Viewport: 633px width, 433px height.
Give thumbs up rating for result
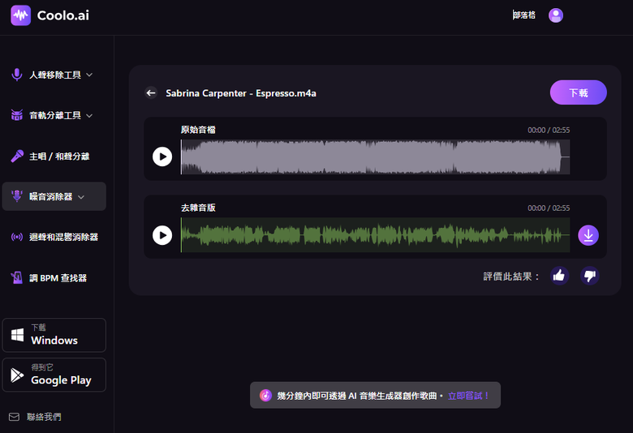click(559, 276)
